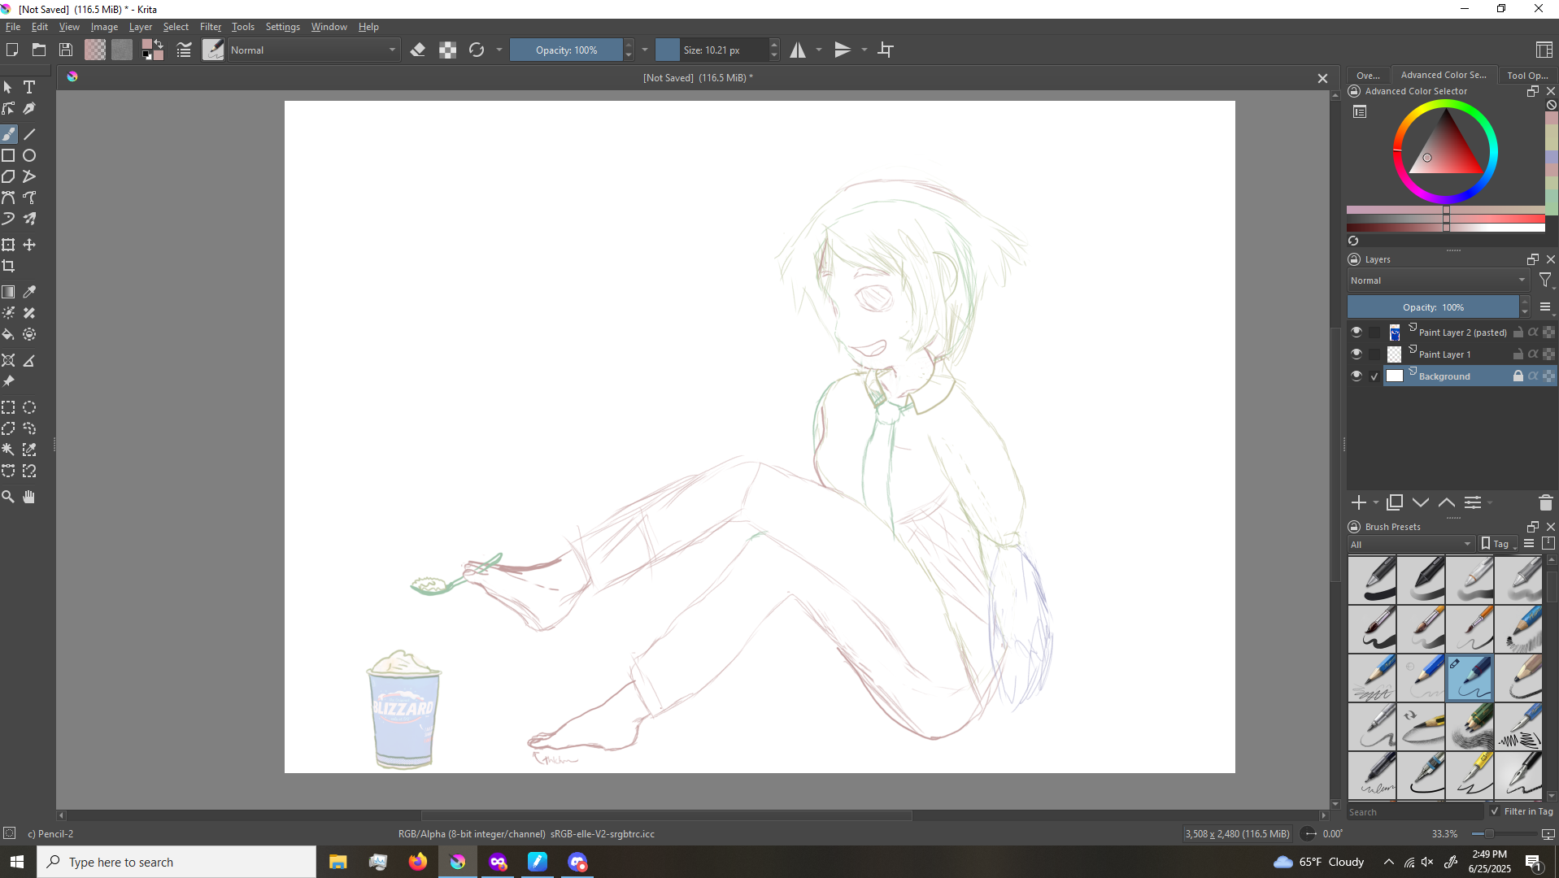Select the Line tool
Screen dimensions: 1559x878
click(x=29, y=134)
